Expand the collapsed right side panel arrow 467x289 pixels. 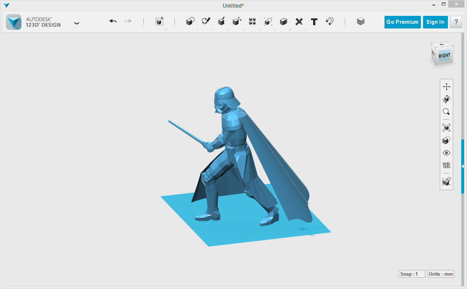[x=463, y=166]
